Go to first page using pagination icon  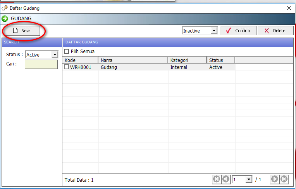tap(217, 179)
